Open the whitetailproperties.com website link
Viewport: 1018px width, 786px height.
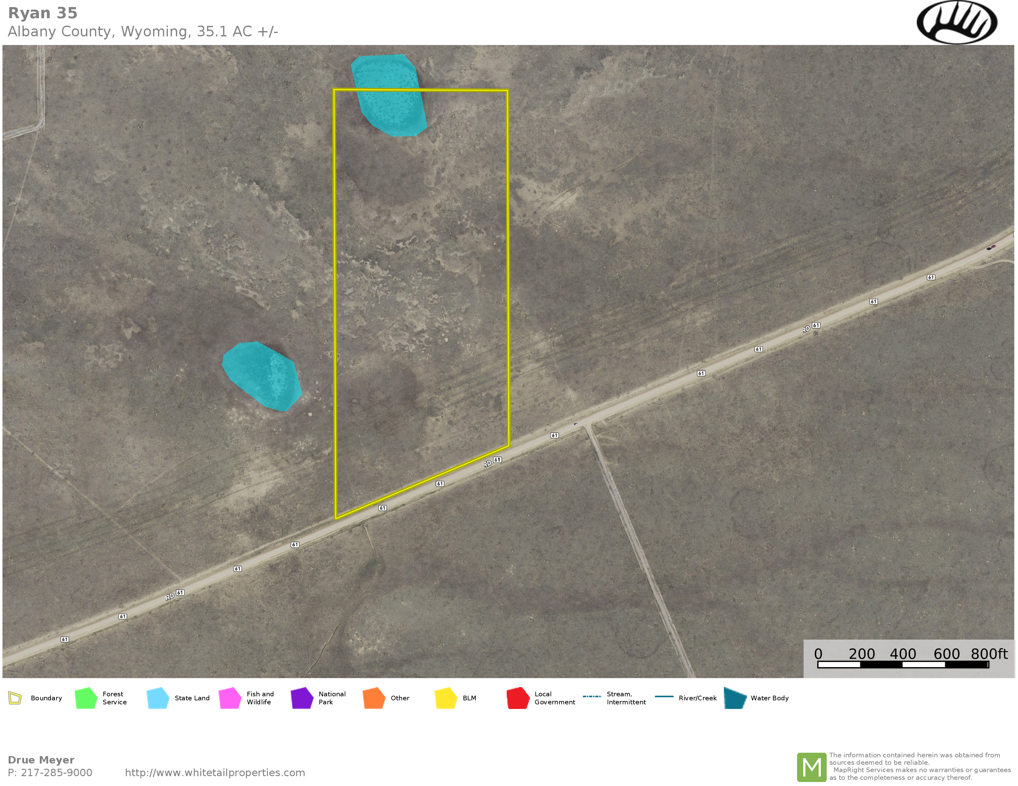pos(215,772)
